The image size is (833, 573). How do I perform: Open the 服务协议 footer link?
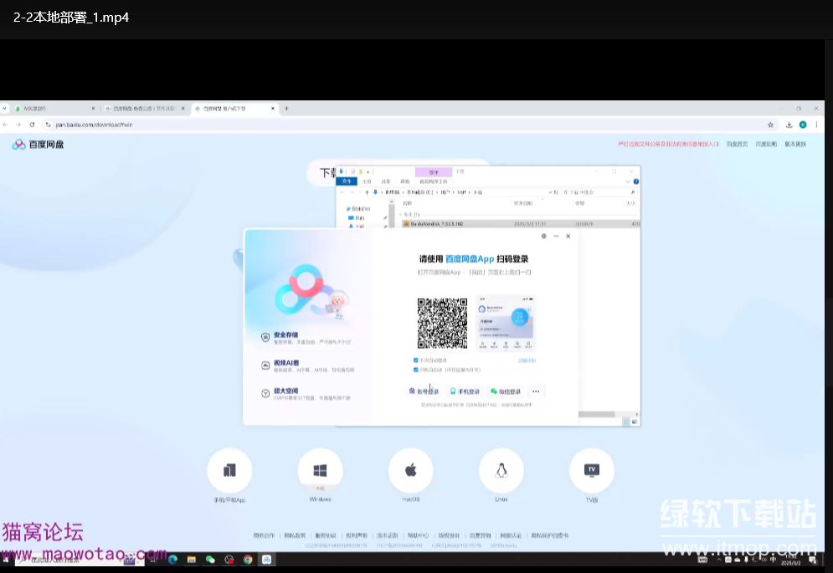[x=326, y=536]
